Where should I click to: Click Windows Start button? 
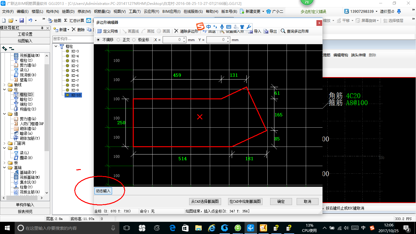click(7, 228)
